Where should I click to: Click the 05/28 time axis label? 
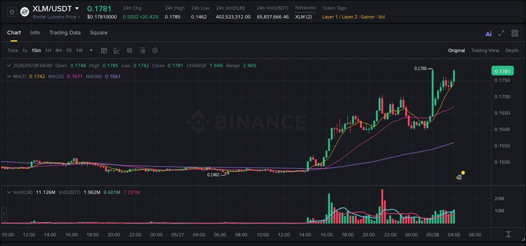tap(433, 234)
